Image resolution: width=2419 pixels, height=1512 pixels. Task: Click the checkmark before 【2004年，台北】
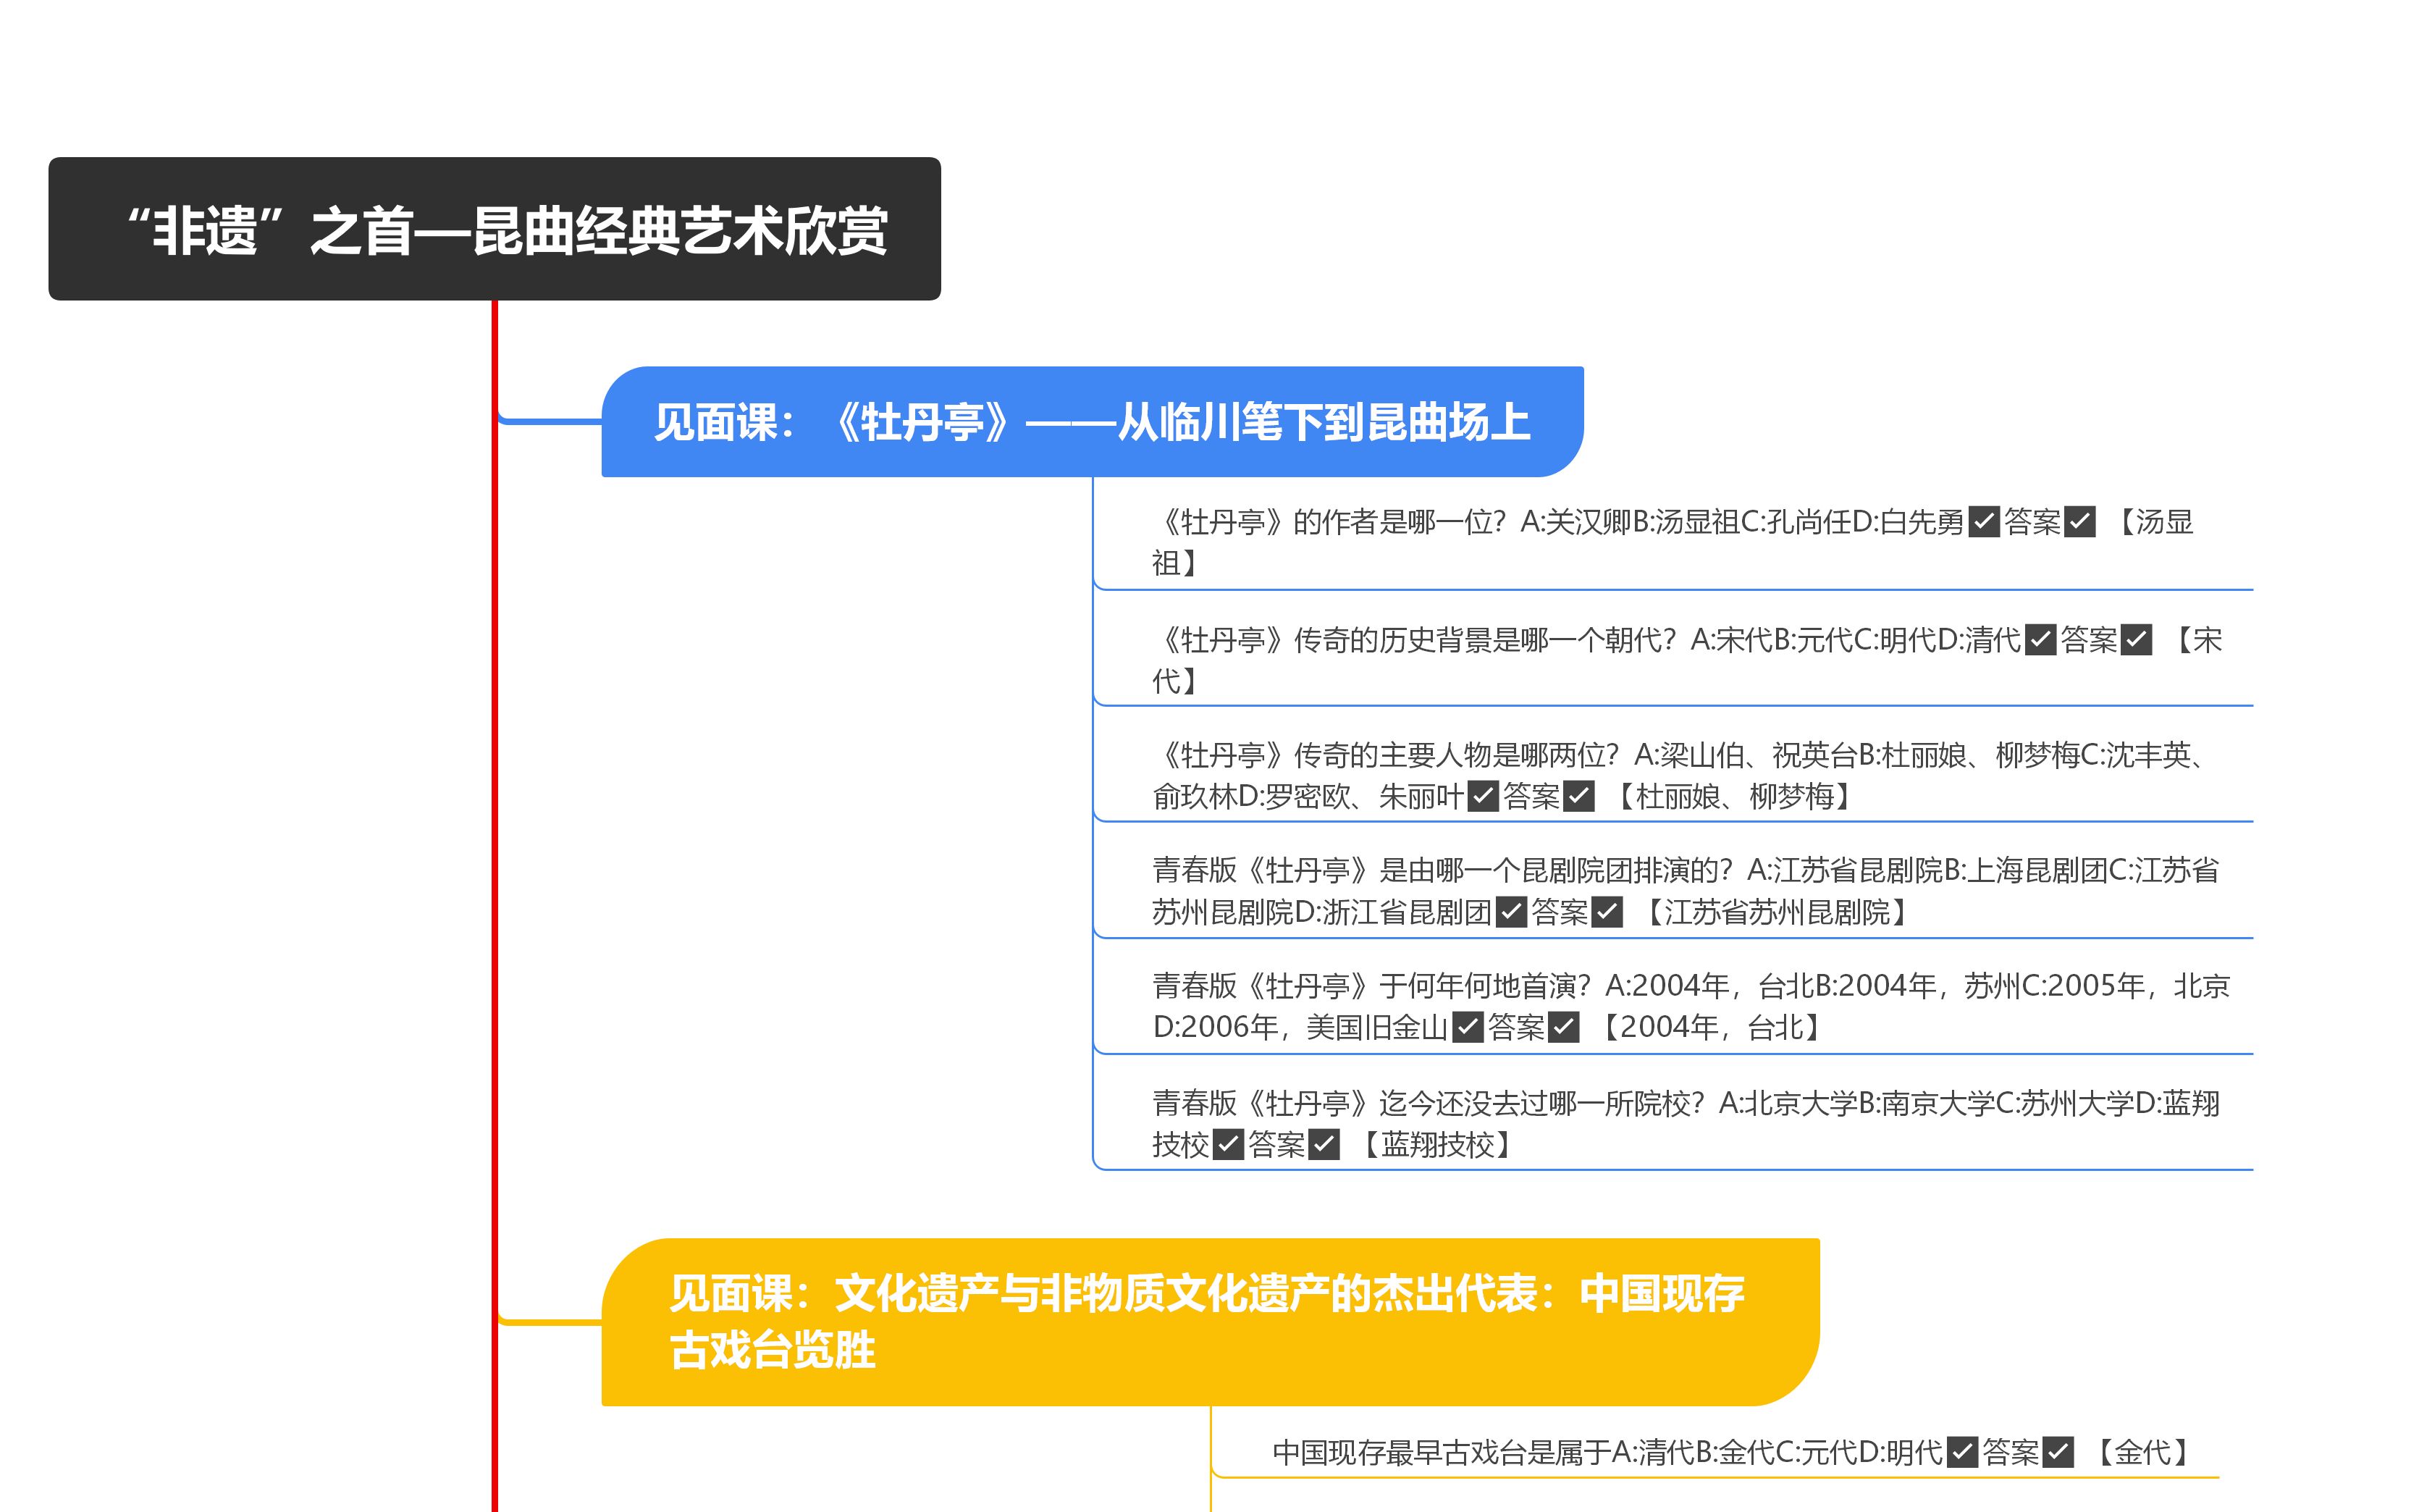pyautogui.click(x=1563, y=1027)
